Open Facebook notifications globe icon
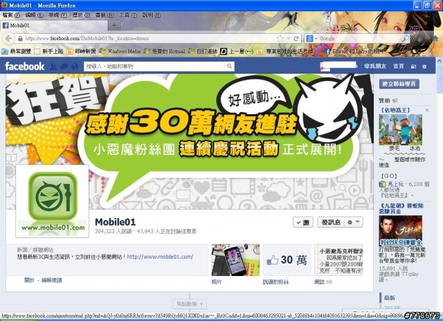The width and height of the screenshot is (443, 321). pos(75,66)
